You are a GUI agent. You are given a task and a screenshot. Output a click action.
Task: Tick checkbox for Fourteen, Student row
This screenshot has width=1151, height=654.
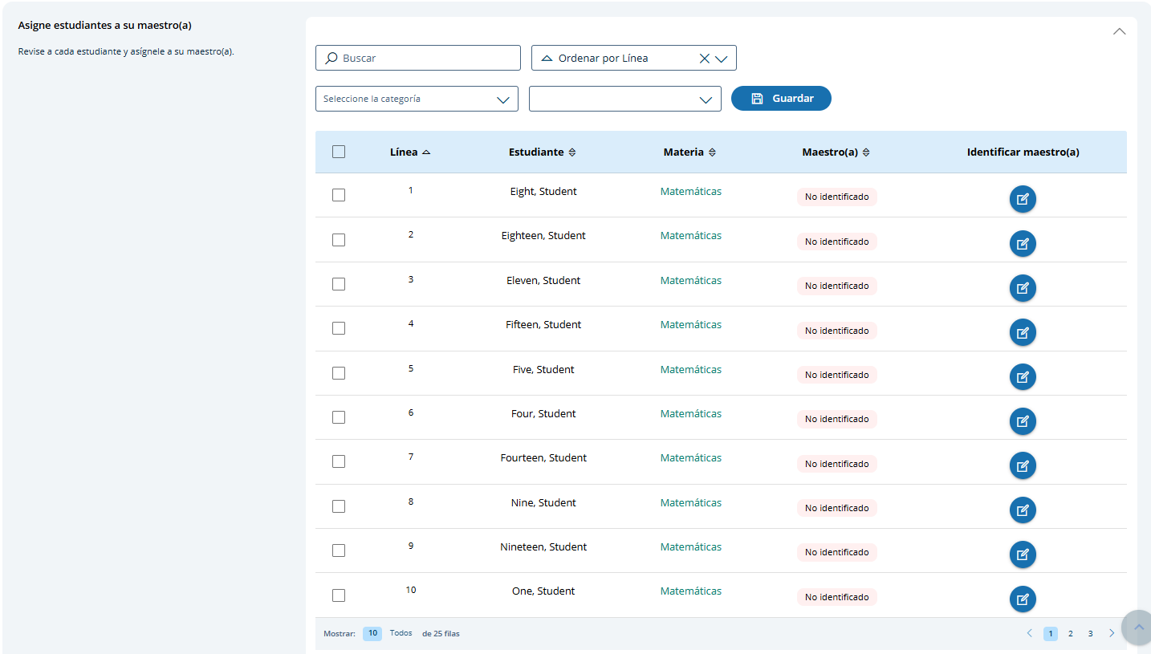click(339, 461)
